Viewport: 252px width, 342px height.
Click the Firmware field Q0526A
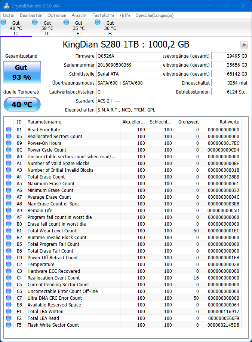129,56
